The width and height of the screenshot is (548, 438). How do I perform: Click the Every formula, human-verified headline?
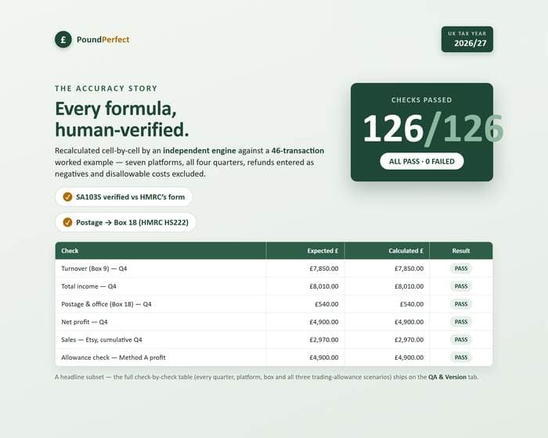tap(122, 119)
